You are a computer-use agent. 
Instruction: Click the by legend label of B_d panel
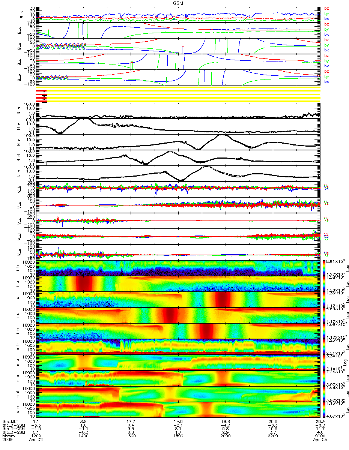[326, 61]
